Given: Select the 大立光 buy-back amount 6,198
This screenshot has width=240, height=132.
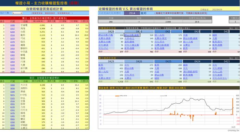Looking at the screenshot, I should tap(42, 85).
